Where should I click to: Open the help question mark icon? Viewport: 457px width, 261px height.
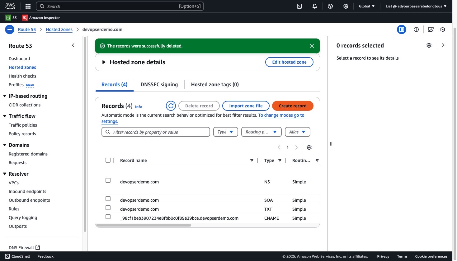tap(330, 6)
